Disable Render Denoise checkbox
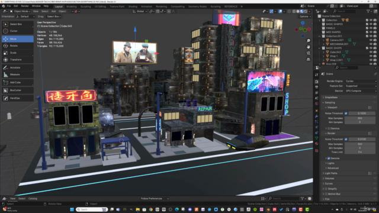 (x=329, y=159)
